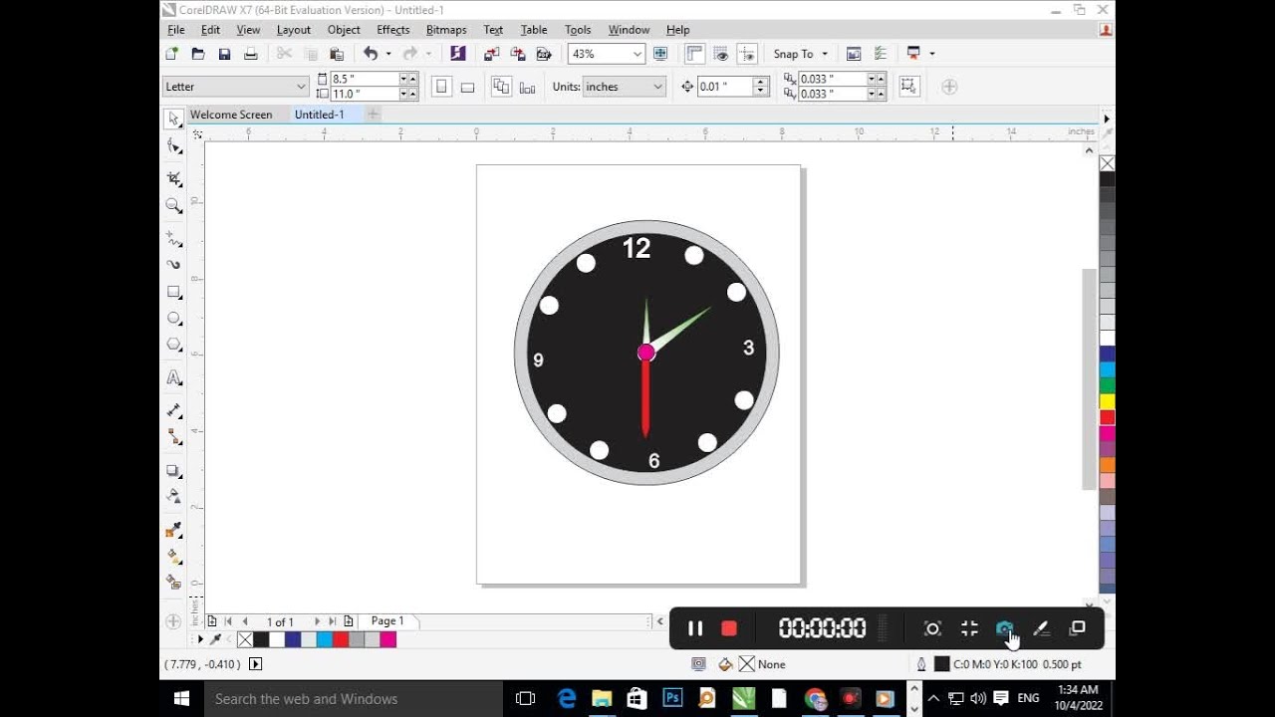Click the Undo arrow icon
The image size is (1275, 717).
tap(371, 54)
